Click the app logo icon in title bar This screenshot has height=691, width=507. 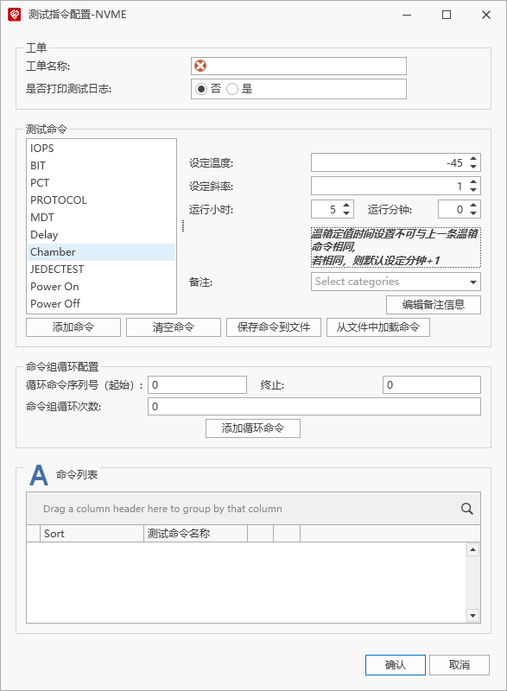click(15, 15)
